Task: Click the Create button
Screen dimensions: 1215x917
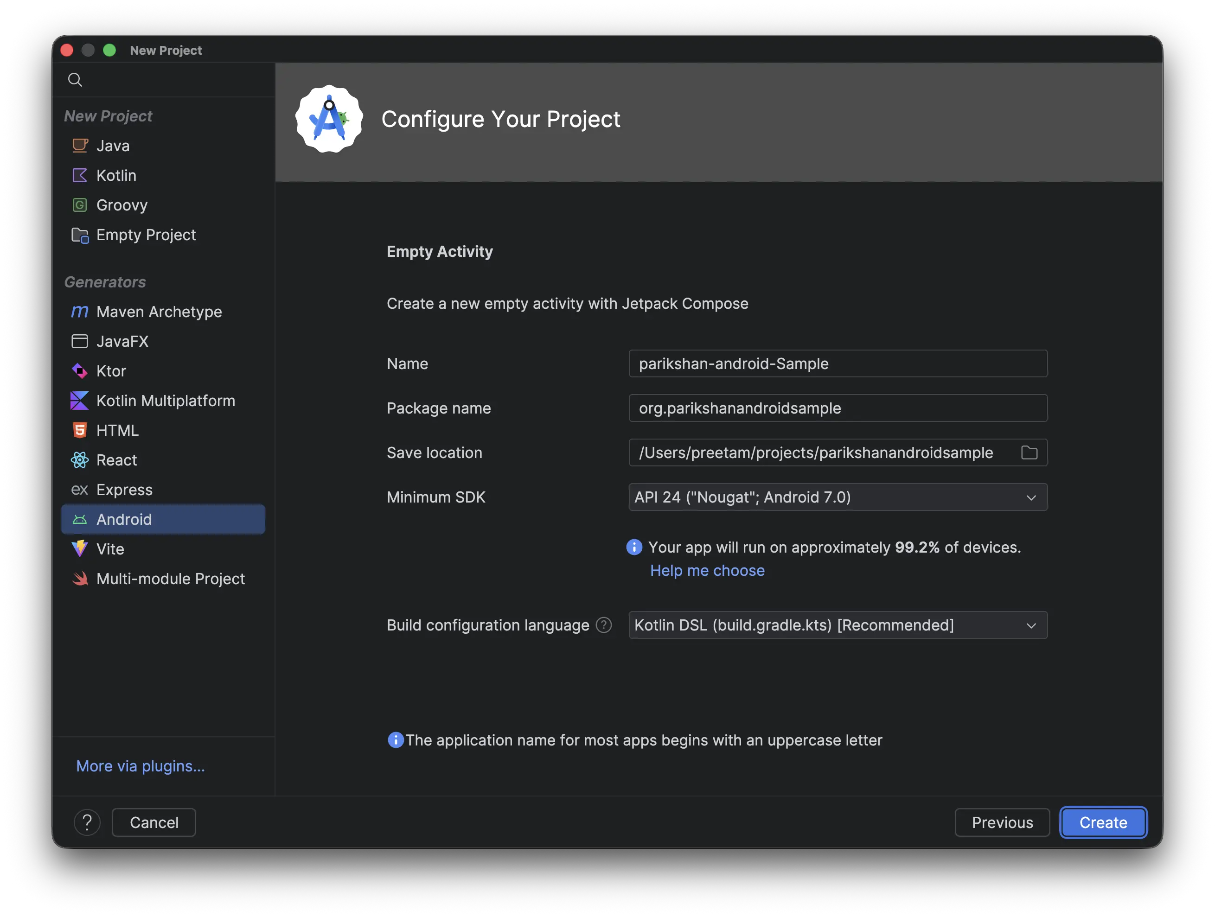Action: coord(1103,822)
